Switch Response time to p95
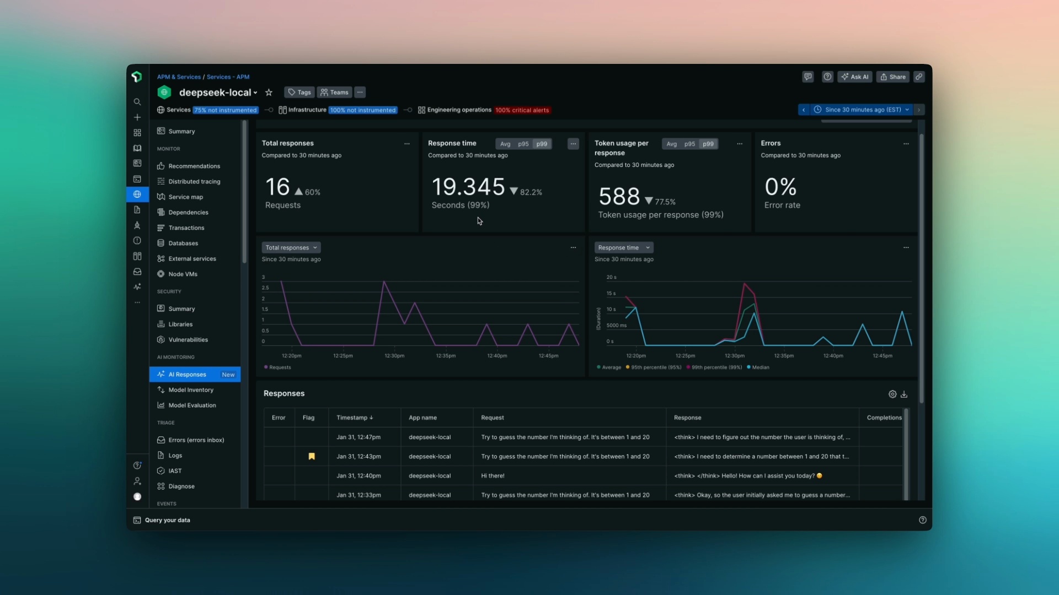This screenshot has width=1059, height=595. coord(523,144)
